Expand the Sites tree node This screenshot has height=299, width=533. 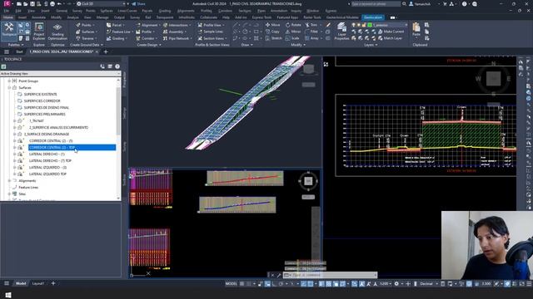point(9,194)
